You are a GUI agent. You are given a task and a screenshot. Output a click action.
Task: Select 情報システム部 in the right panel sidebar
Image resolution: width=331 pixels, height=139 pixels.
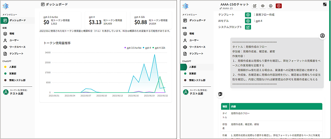199,80
